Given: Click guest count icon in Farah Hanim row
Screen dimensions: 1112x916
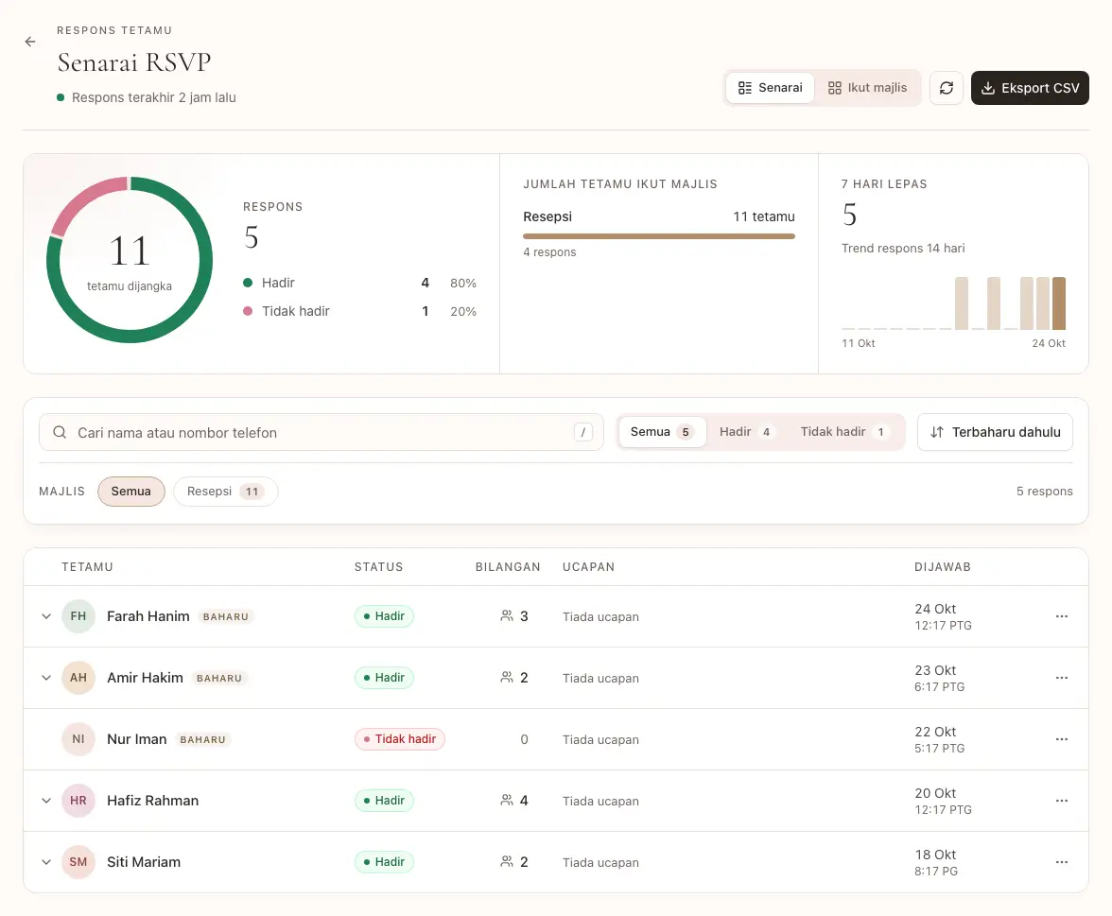Looking at the screenshot, I should coord(507,616).
